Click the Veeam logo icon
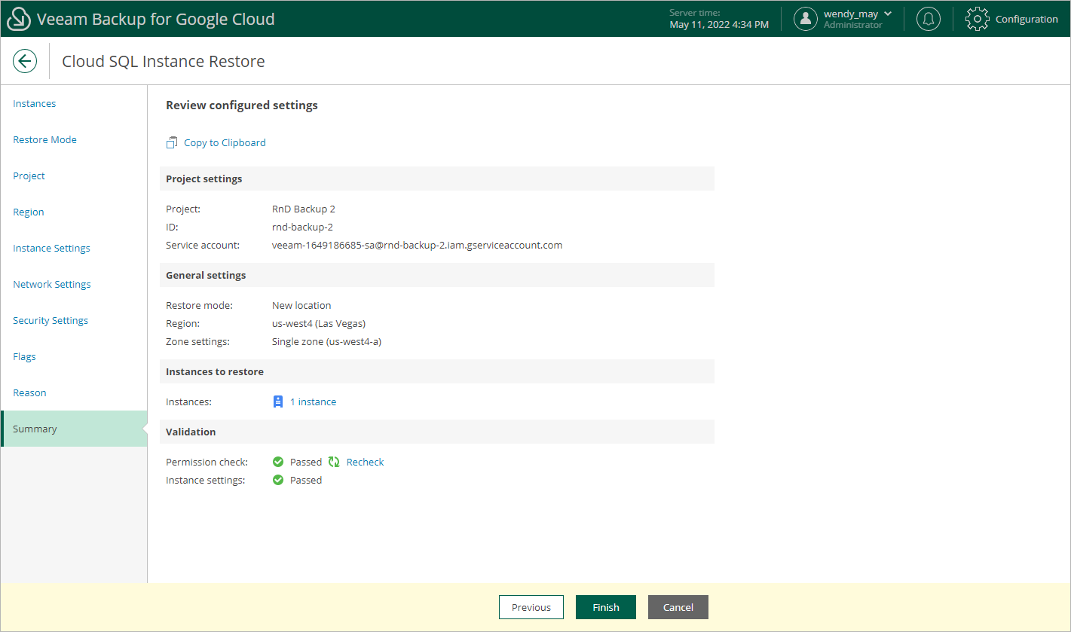 click(x=18, y=19)
